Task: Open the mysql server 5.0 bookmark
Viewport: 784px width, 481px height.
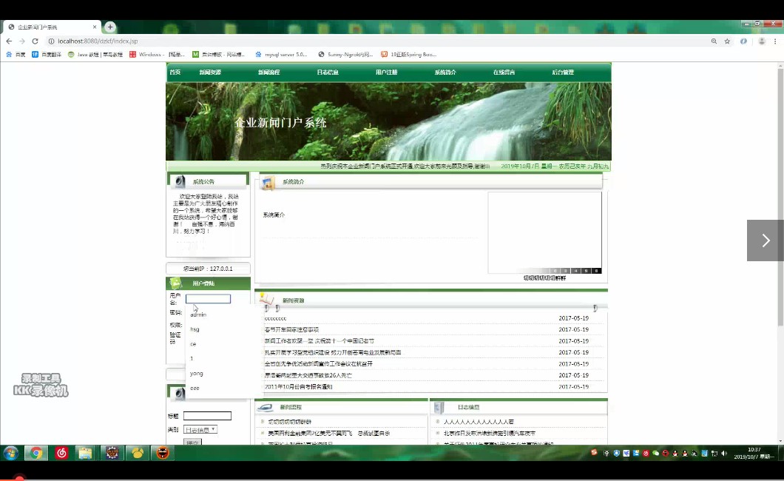Action: [281, 55]
